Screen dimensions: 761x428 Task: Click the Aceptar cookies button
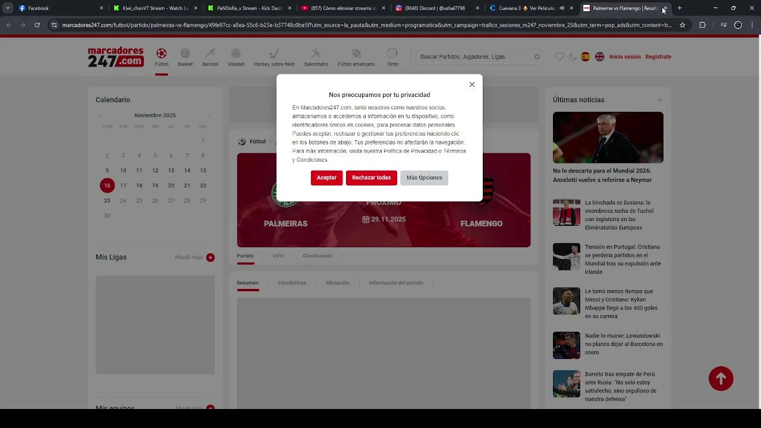point(326,178)
